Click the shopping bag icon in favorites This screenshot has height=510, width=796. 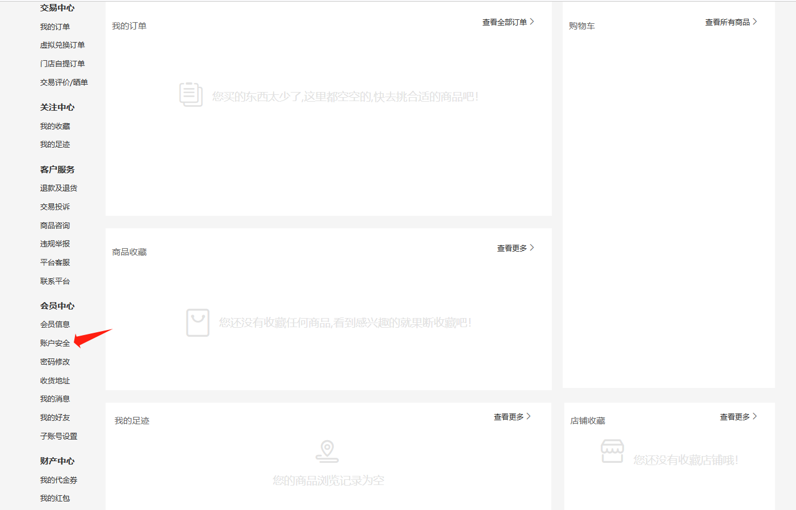coord(198,323)
